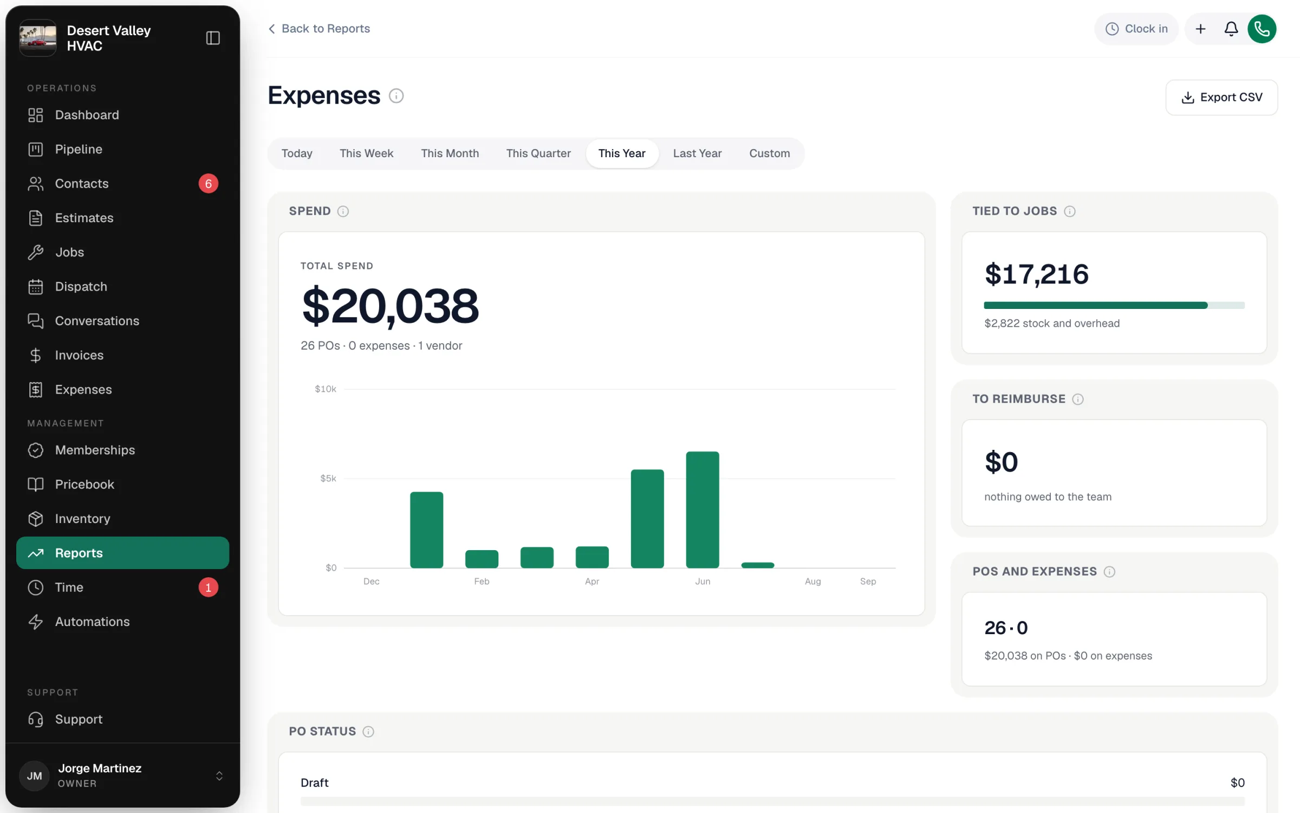Click '$20,038 on POs · $0 on expenses'
1300x813 pixels.
(1068, 656)
